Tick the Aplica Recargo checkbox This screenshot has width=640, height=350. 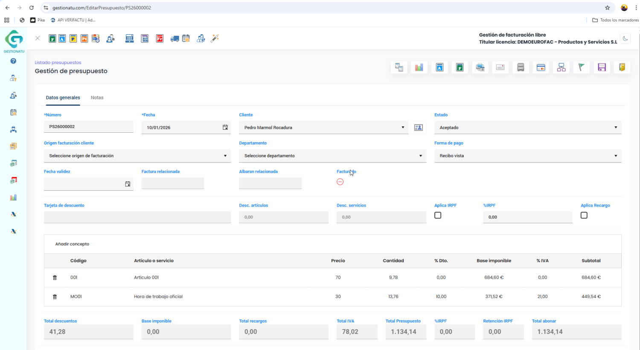(x=584, y=216)
